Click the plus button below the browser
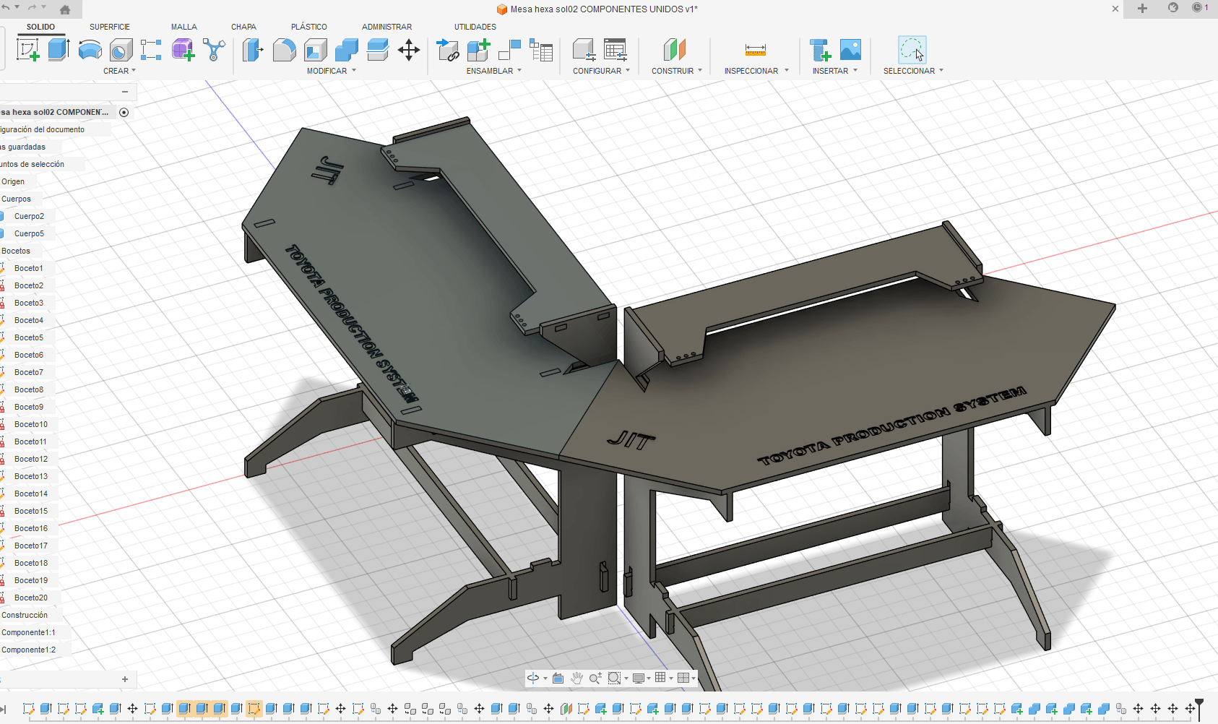Image resolution: width=1218 pixels, height=724 pixels. coord(125,679)
